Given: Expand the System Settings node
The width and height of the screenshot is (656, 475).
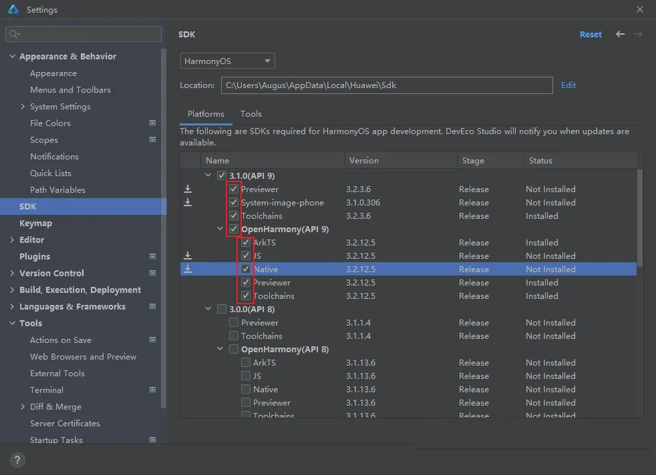Looking at the screenshot, I should pos(23,107).
